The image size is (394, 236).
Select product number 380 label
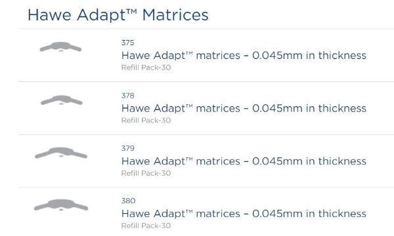[129, 201]
